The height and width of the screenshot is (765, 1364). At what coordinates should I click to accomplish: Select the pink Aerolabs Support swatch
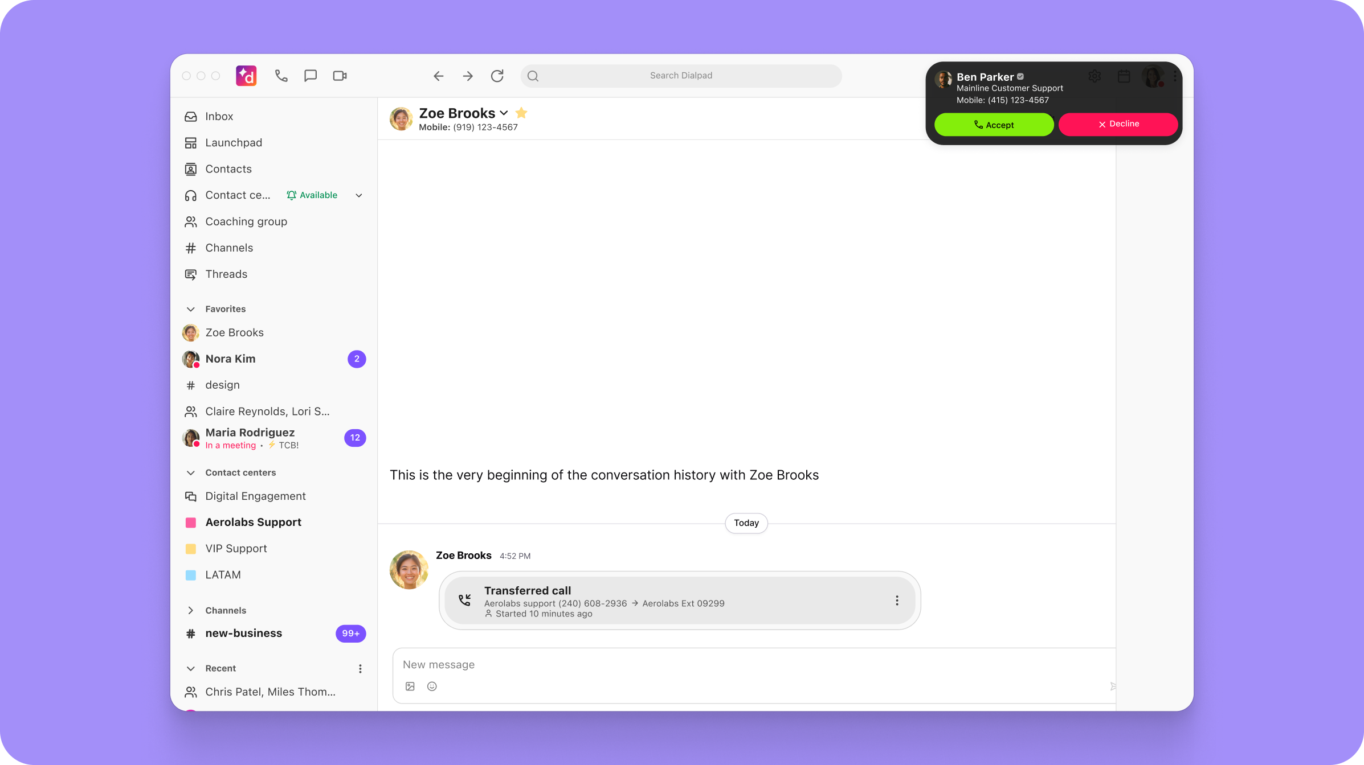pyautogui.click(x=191, y=523)
